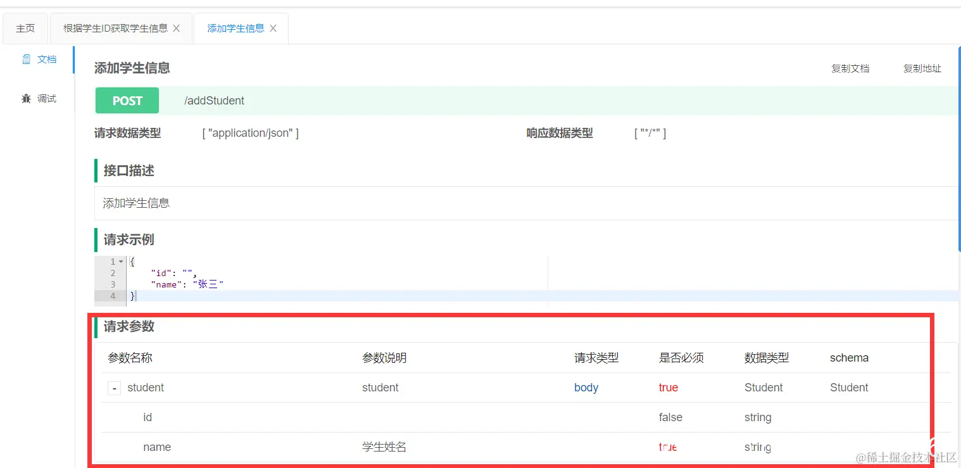This screenshot has height=468, width=961.
Task: Collapse the student parameter row
Action: (x=114, y=388)
